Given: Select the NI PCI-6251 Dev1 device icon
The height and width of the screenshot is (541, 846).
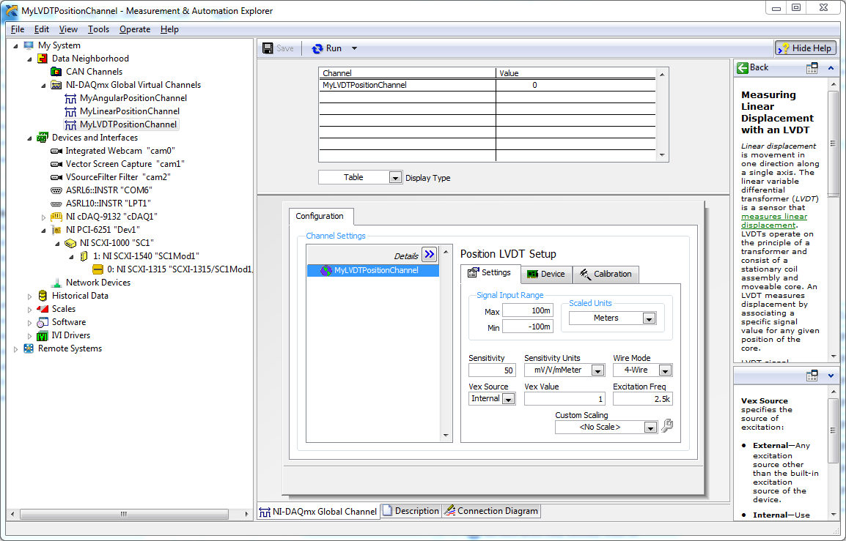Looking at the screenshot, I should [x=56, y=230].
